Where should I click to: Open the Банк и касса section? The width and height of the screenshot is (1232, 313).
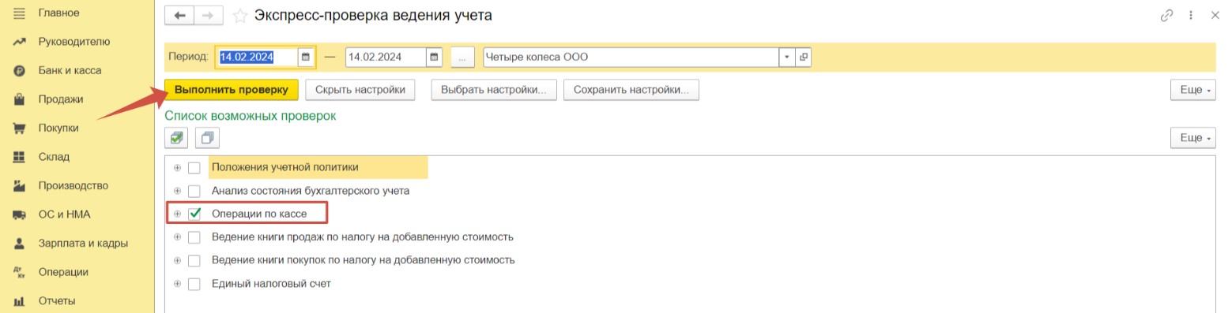[x=70, y=70]
